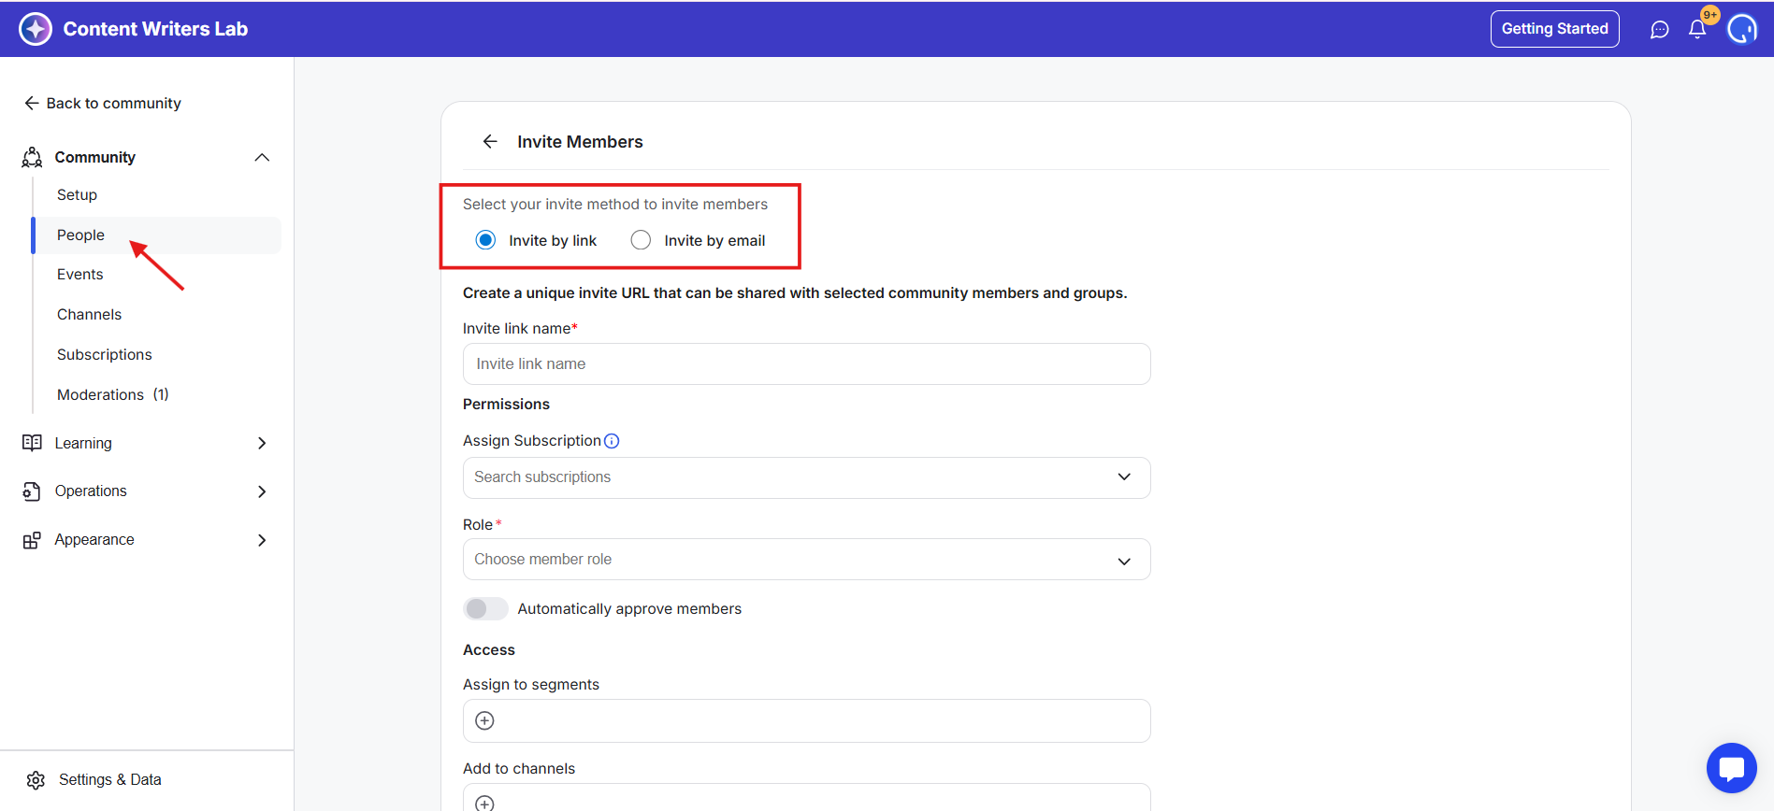
Task: Select the Invite by link radio button
Action: click(x=486, y=240)
